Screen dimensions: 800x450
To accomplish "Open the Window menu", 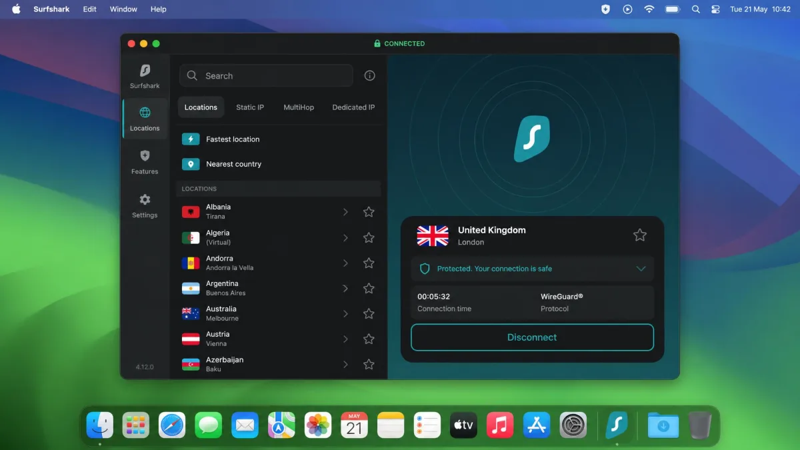I will click(123, 9).
